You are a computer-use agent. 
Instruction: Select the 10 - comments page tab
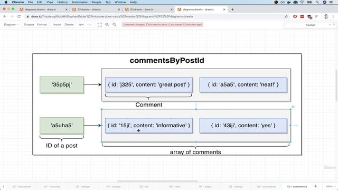pos(297,186)
